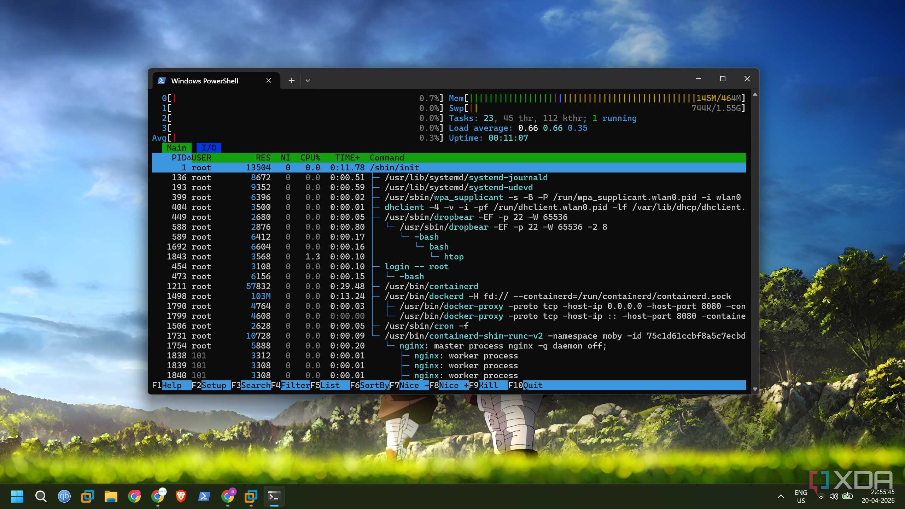Open the volume speaker tray icon

[834, 496]
